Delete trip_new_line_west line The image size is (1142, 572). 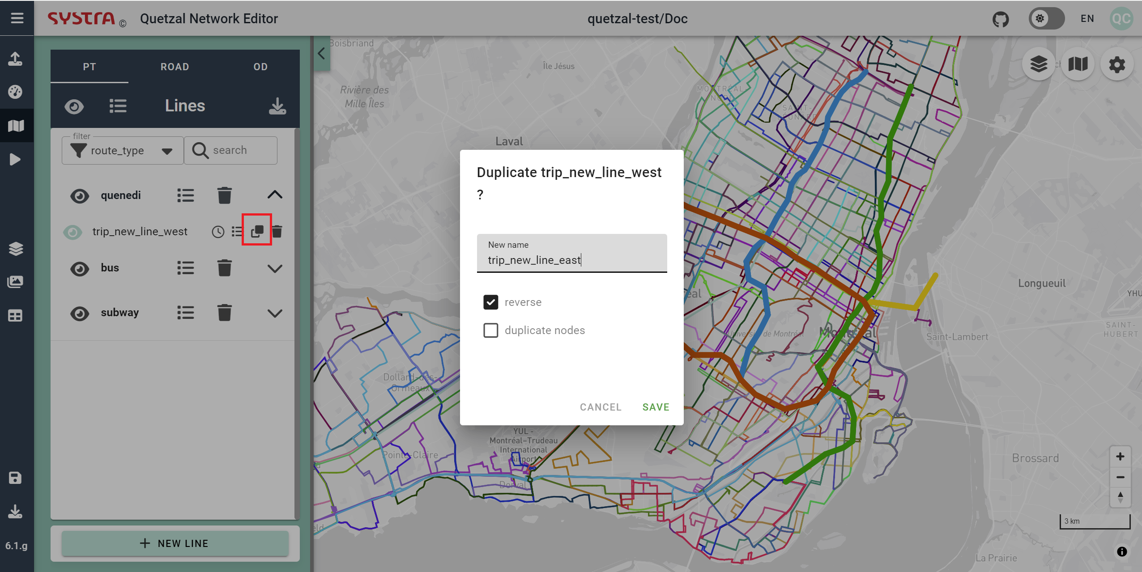click(x=277, y=231)
